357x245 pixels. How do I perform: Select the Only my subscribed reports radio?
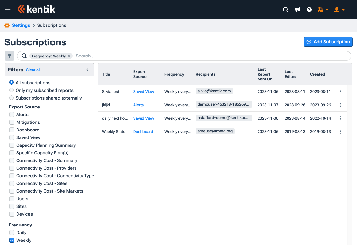tap(12, 90)
